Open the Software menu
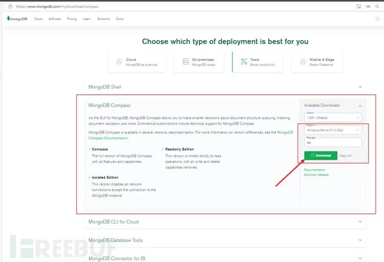The width and height of the screenshot is (384, 262). pos(55,19)
